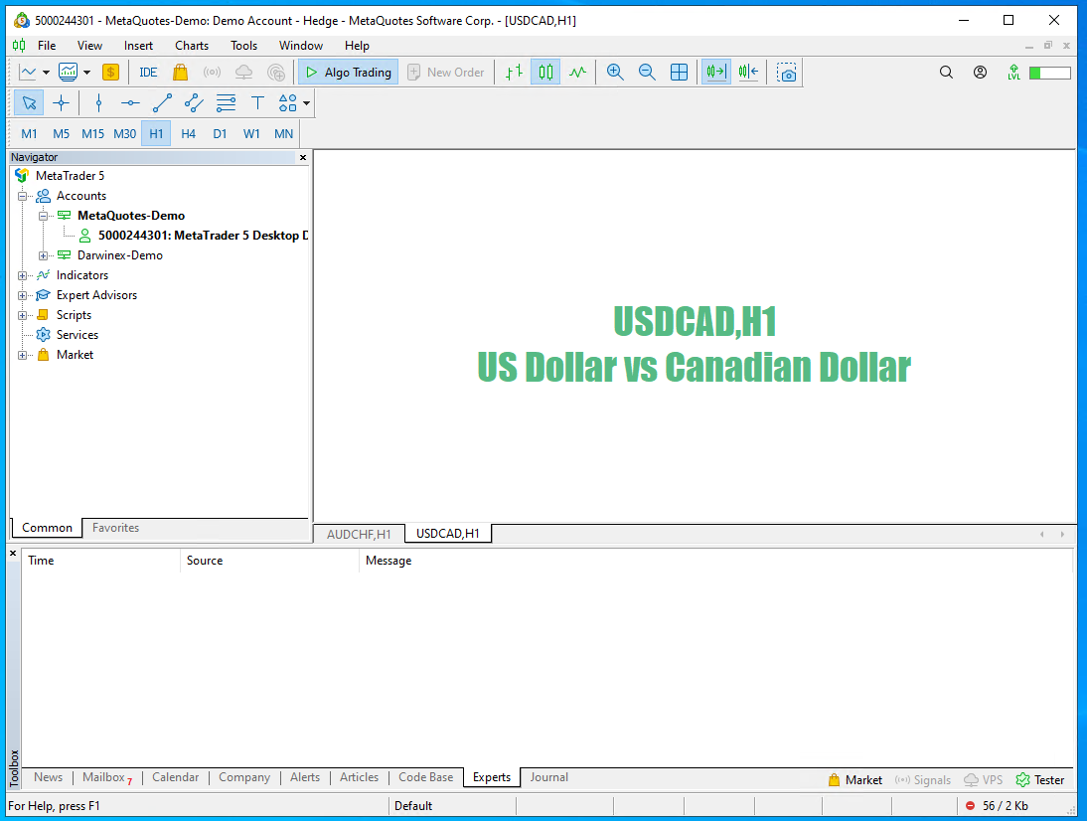Image resolution: width=1087 pixels, height=821 pixels.
Task: Collapse the Accounts tree node
Action: tap(22, 196)
